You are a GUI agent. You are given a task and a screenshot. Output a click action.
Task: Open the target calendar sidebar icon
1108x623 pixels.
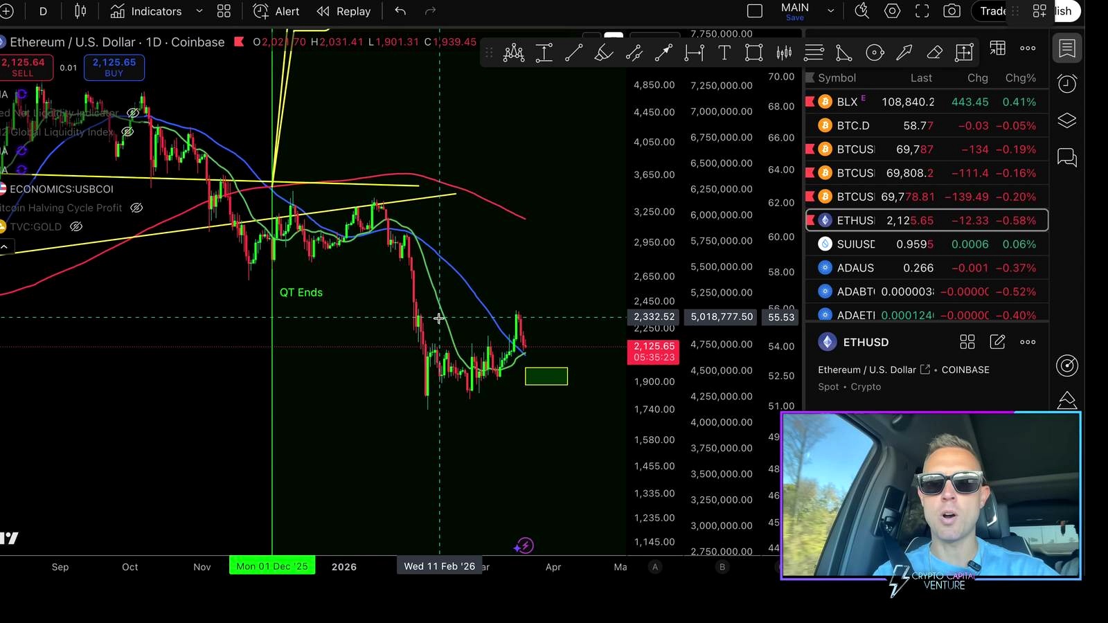tap(1067, 365)
